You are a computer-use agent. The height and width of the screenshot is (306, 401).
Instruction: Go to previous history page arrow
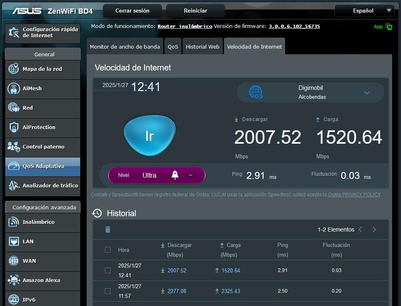coord(360,229)
